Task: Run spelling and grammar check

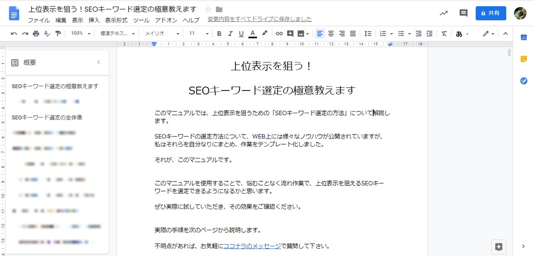Action: click(47, 34)
